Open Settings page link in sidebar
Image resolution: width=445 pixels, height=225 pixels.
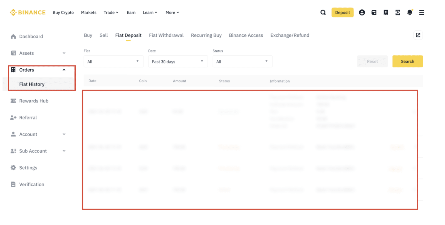pyautogui.click(x=28, y=168)
